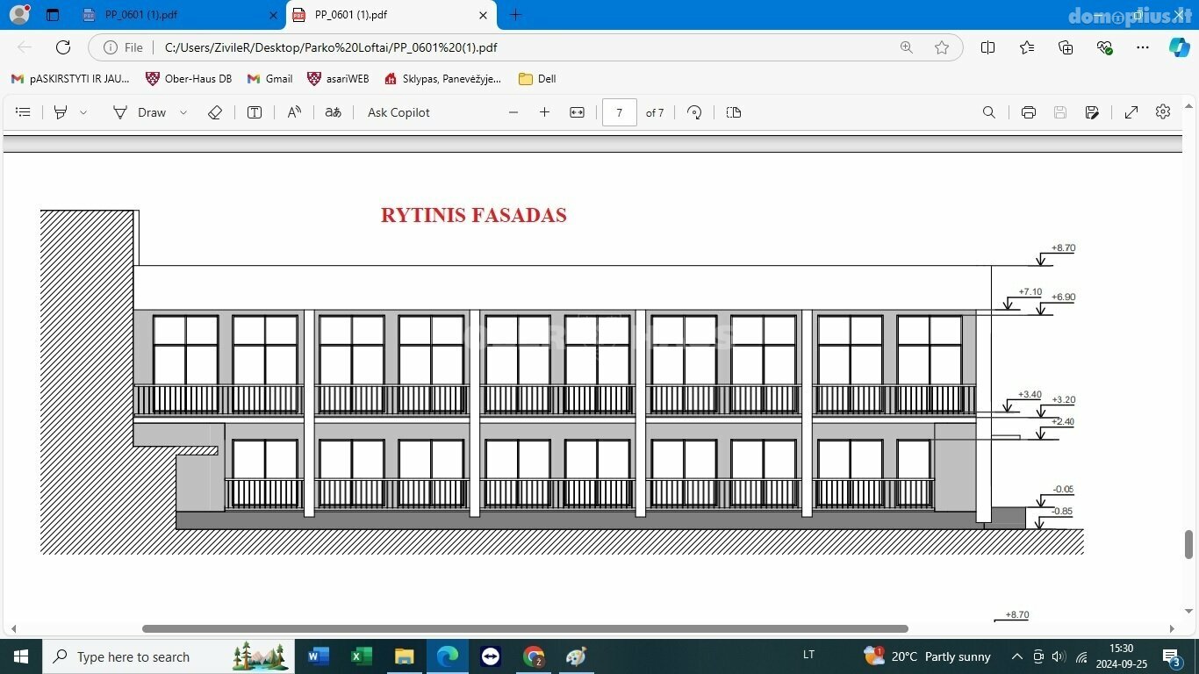
Task: Open Sklypas, Panevėžyje bookmark
Action: pyautogui.click(x=443, y=79)
